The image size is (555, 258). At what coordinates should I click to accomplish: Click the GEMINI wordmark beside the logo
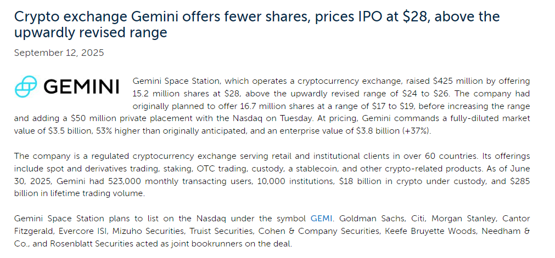point(81,87)
